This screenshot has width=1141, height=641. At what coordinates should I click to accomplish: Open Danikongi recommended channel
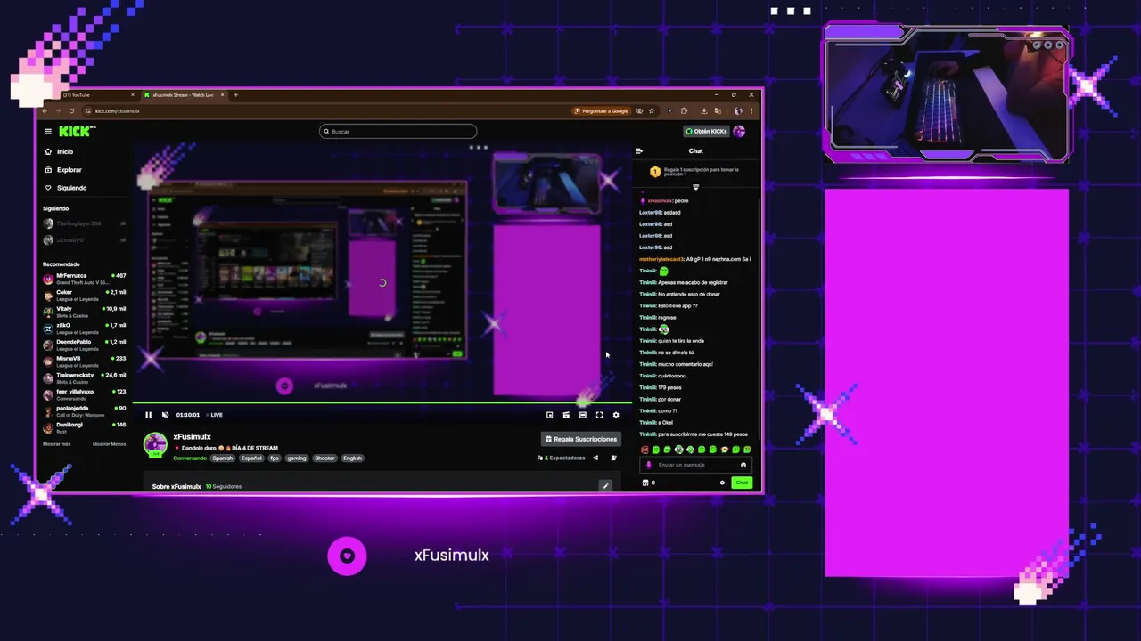(x=85, y=427)
